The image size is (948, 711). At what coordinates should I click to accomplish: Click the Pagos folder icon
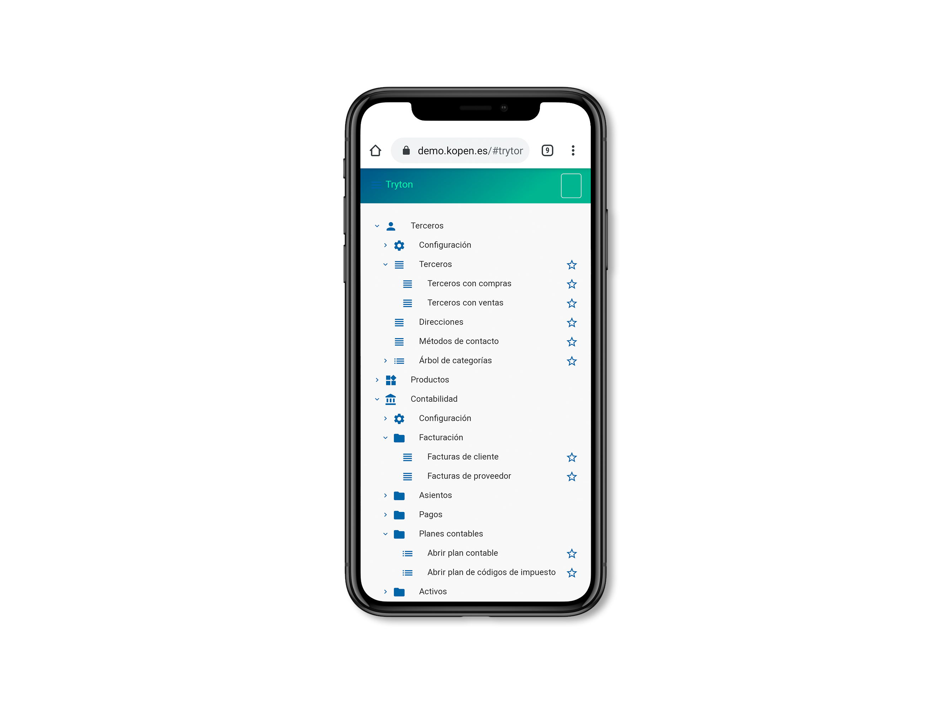pos(400,514)
